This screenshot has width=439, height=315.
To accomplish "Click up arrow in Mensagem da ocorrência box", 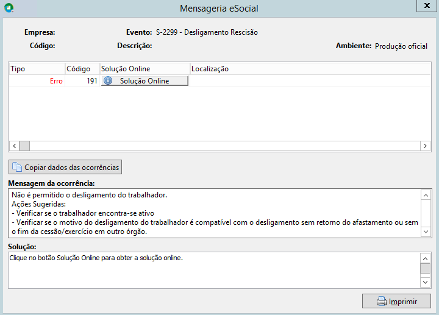I will (426, 195).
